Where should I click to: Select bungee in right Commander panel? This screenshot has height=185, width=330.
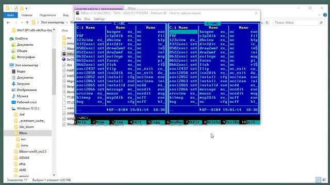(213, 32)
